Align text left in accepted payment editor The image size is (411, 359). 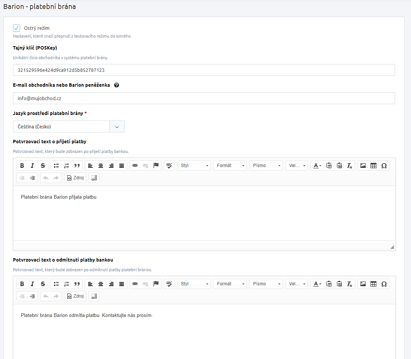tap(90, 166)
